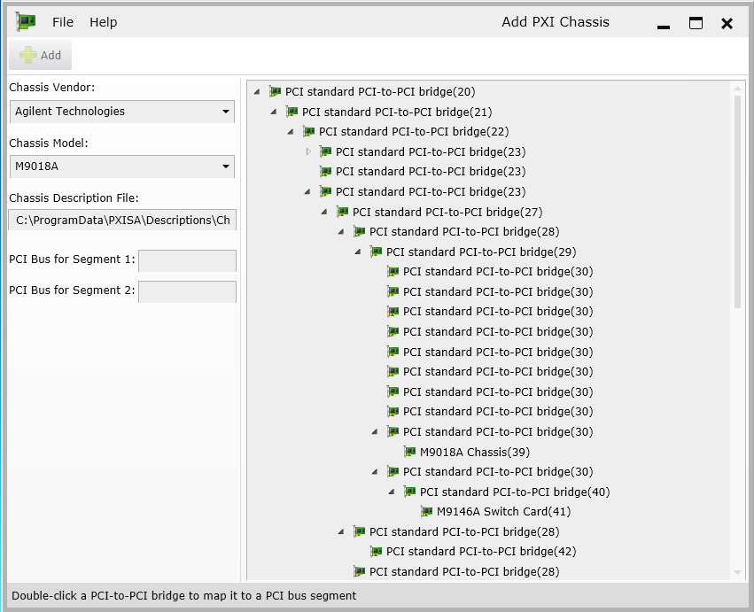Image resolution: width=754 pixels, height=612 pixels.
Task: Expand the collapsed bridge(23) tree node
Action: [307, 151]
